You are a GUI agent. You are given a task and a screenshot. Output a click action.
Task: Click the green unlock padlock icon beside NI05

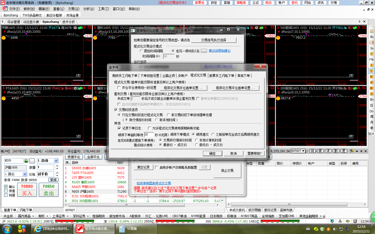tap(26, 161)
